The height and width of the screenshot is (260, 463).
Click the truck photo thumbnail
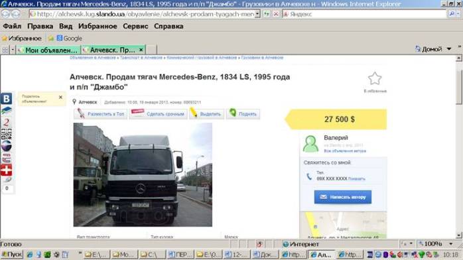[143, 174]
